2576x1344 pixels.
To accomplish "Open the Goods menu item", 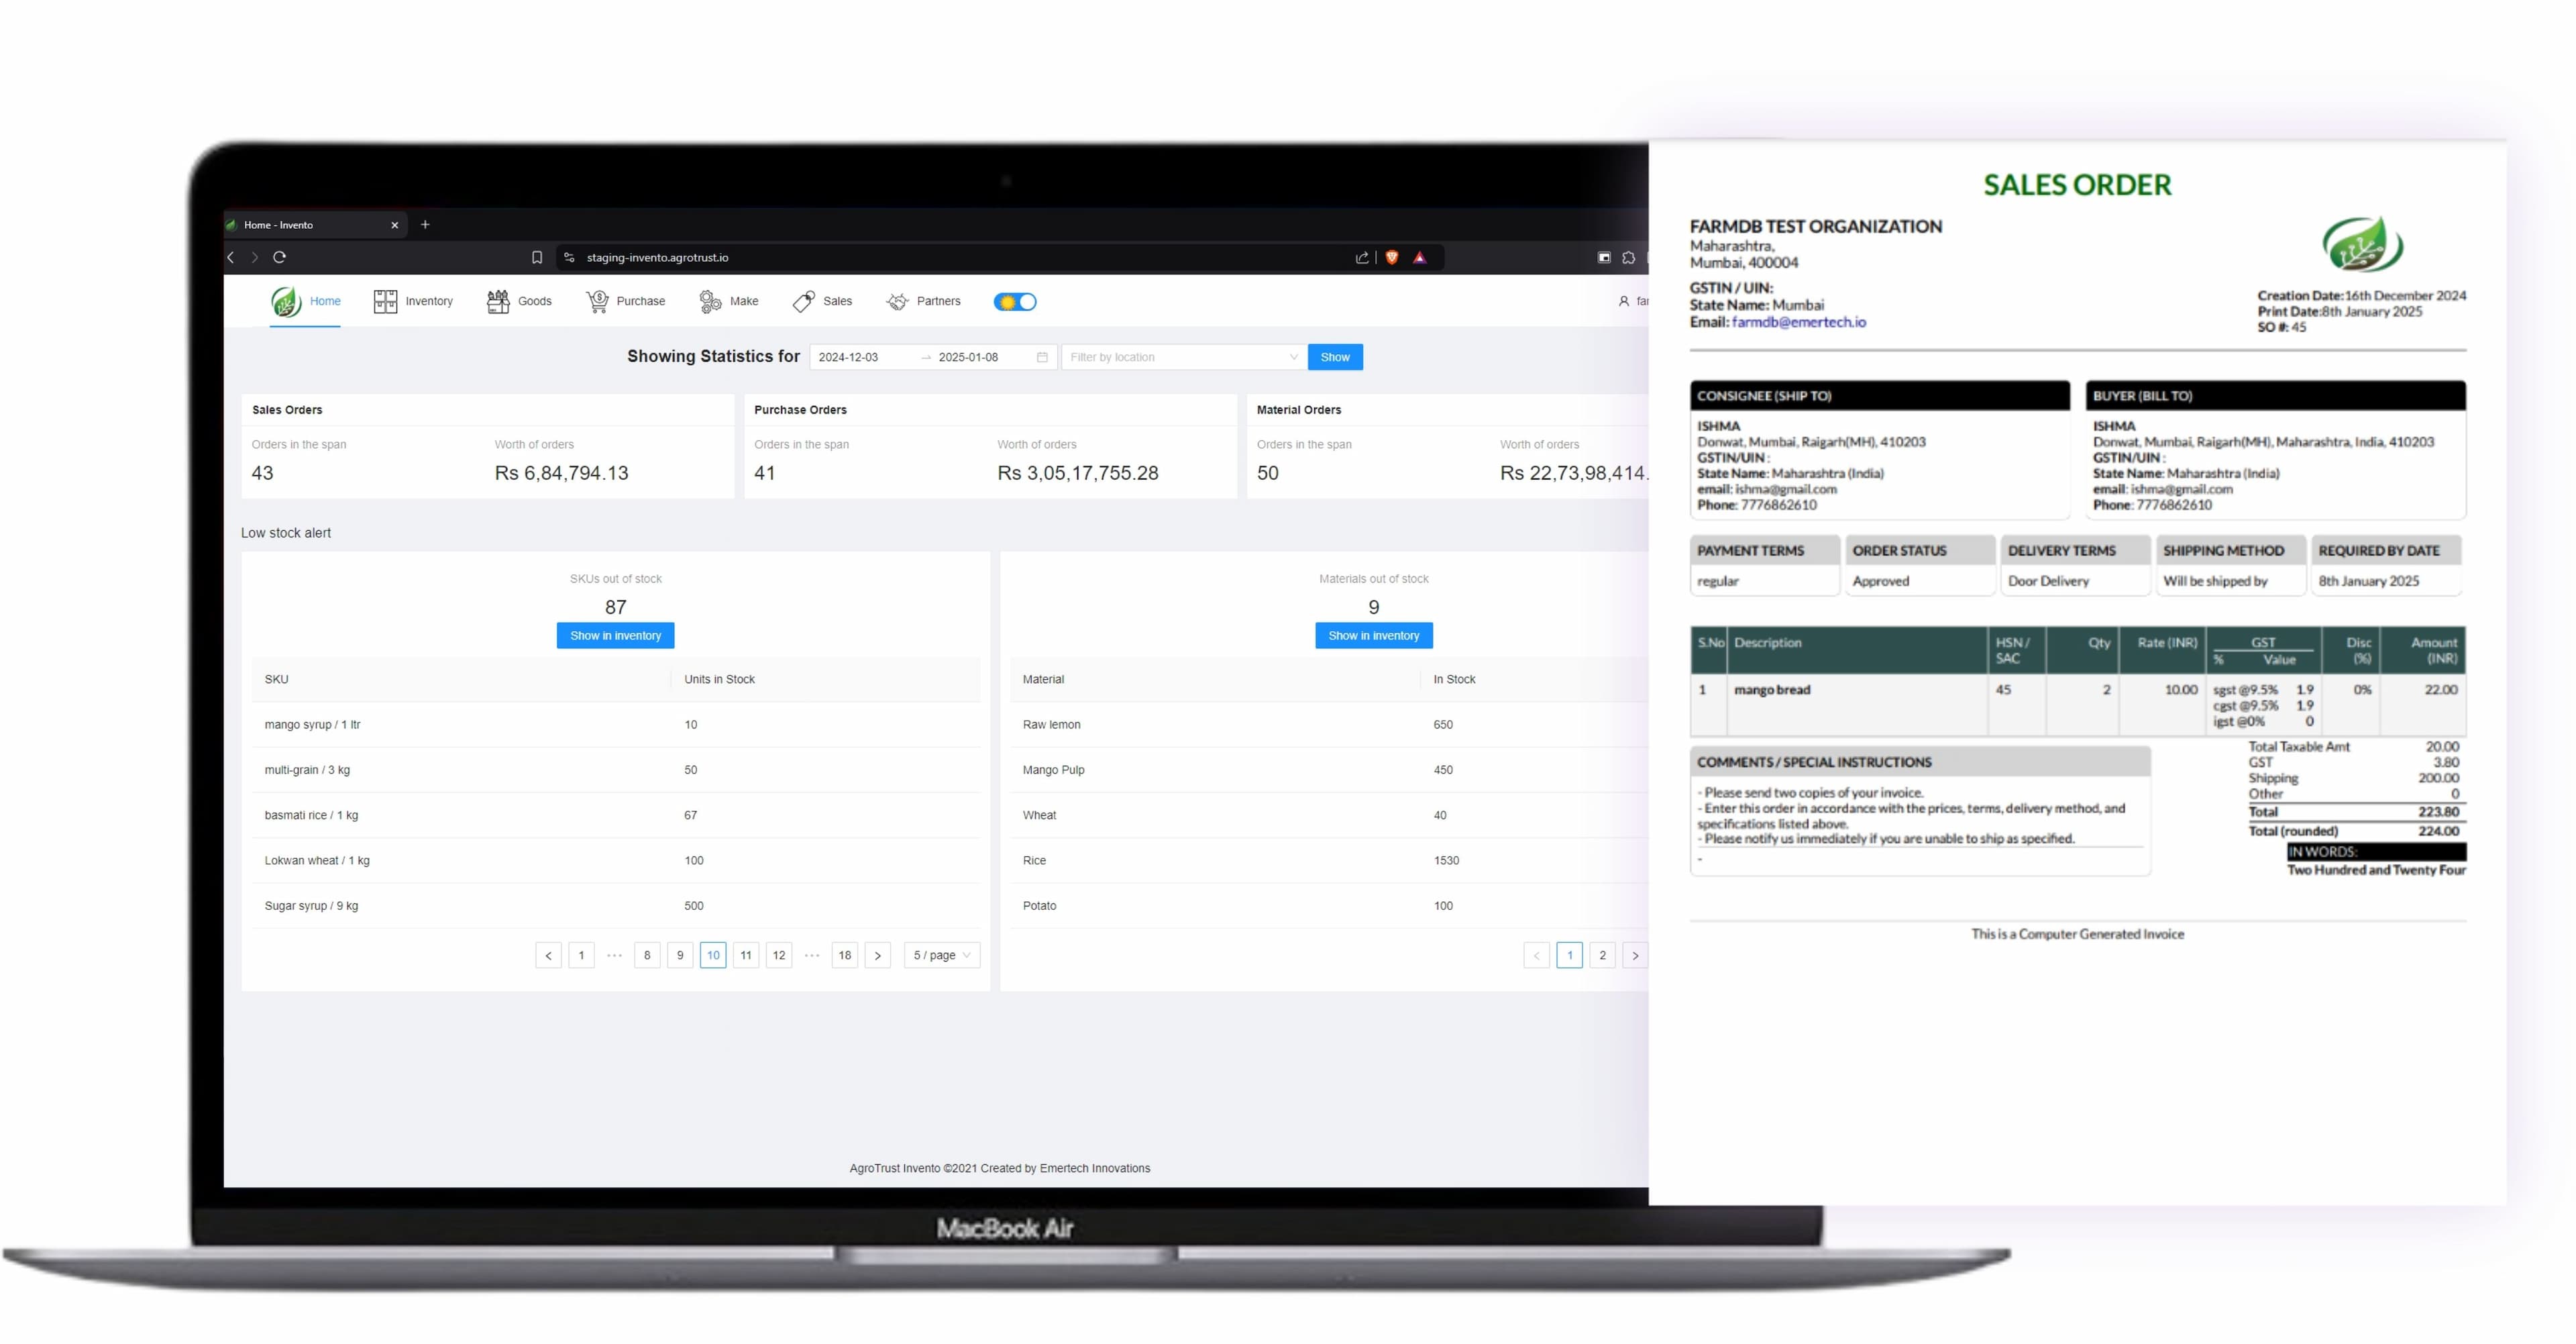I will coord(535,301).
